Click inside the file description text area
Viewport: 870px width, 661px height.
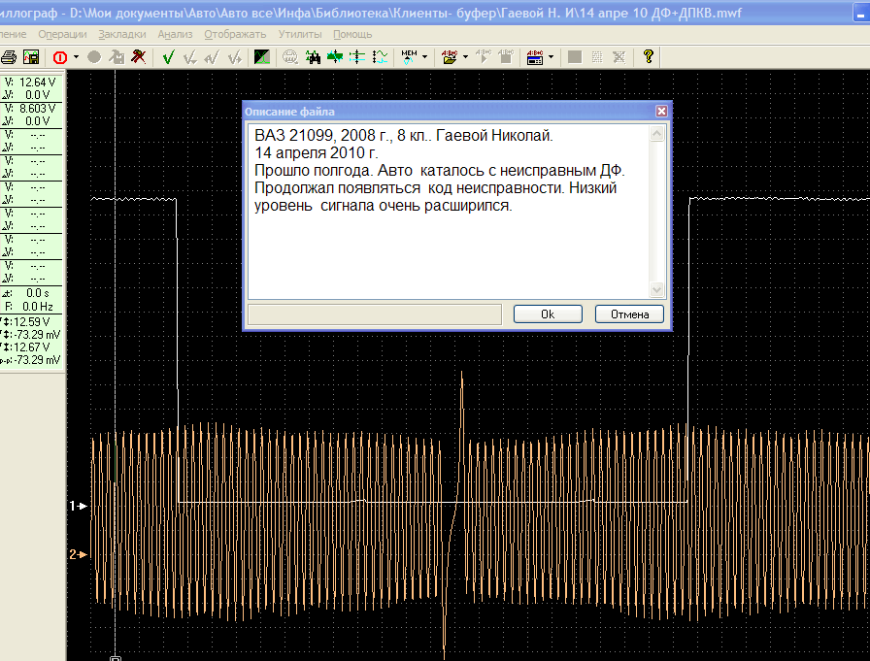coord(449,212)
